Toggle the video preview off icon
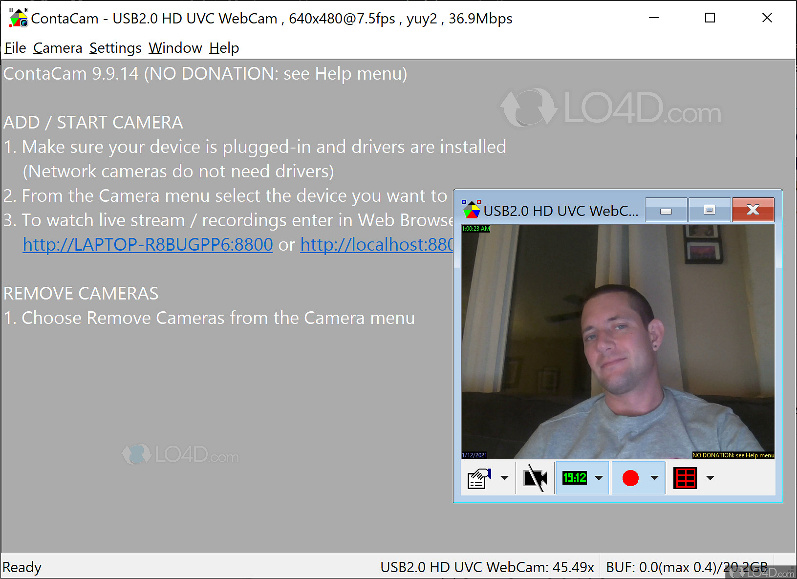This screenshot has height=579, width=797. tap(535, 478)
